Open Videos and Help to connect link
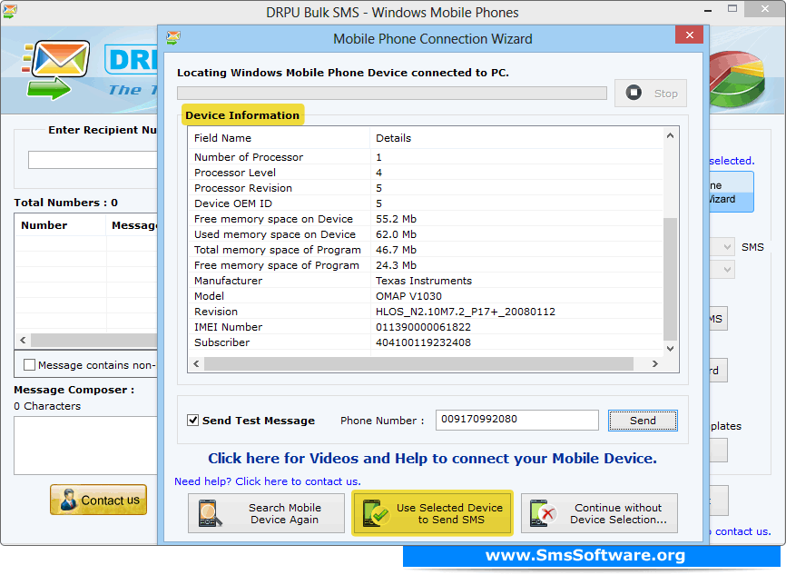Image resolution: width=786 pixels, height=575 pixels. point(432,458)
